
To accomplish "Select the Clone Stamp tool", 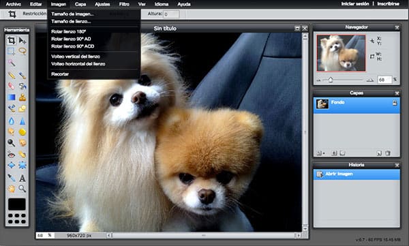I will 22,97.
